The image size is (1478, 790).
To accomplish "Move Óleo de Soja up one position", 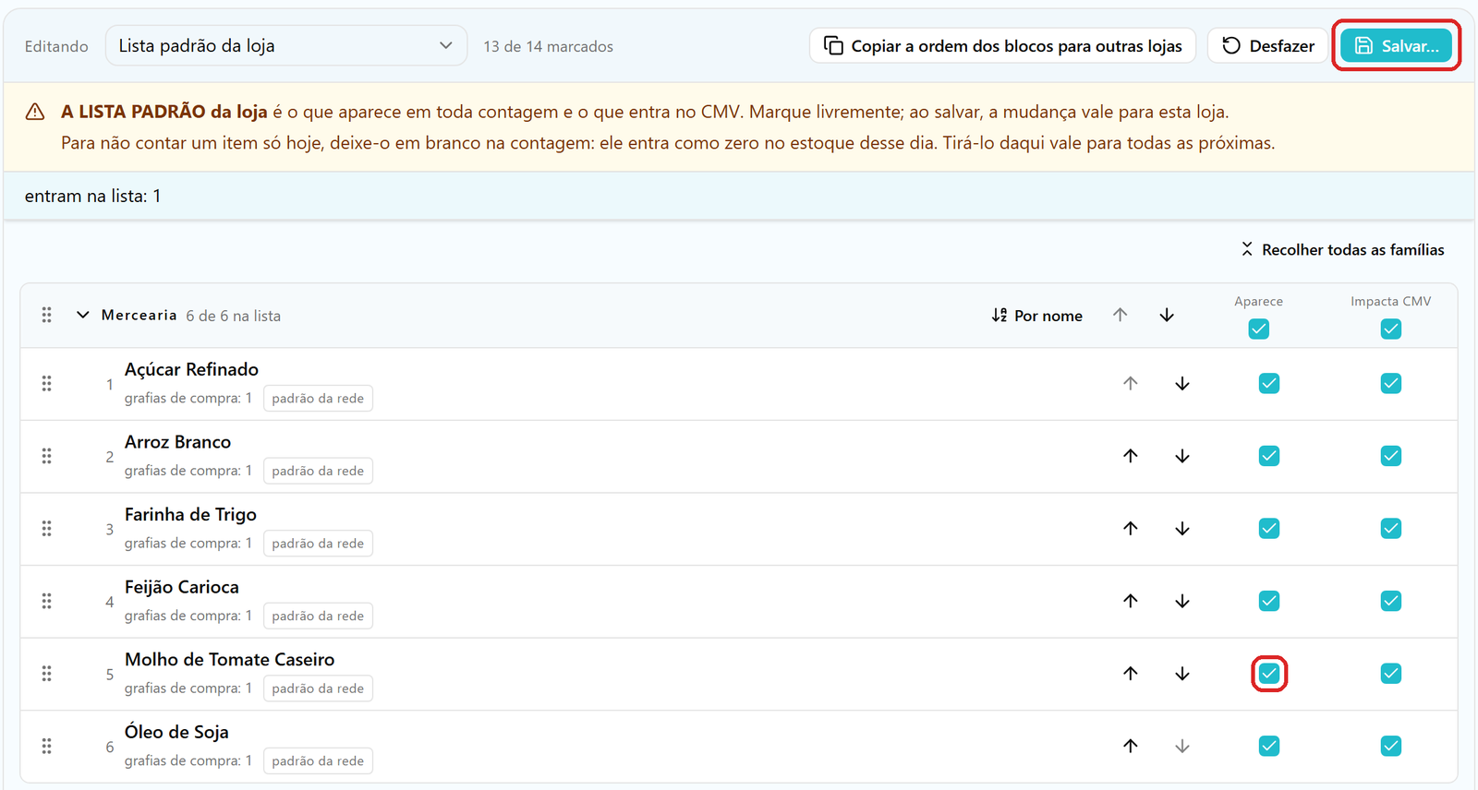I will 1131,746.
